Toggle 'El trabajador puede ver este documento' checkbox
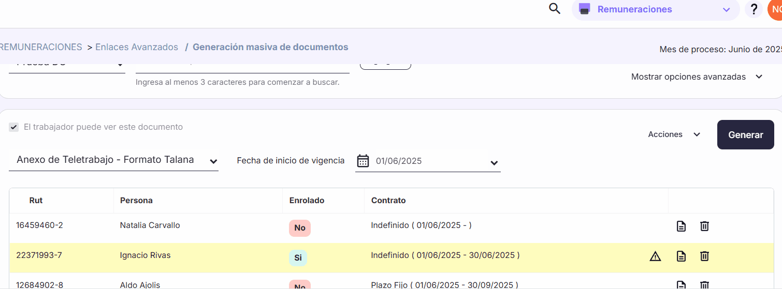The image size is (782, 289). pos(14,127)
